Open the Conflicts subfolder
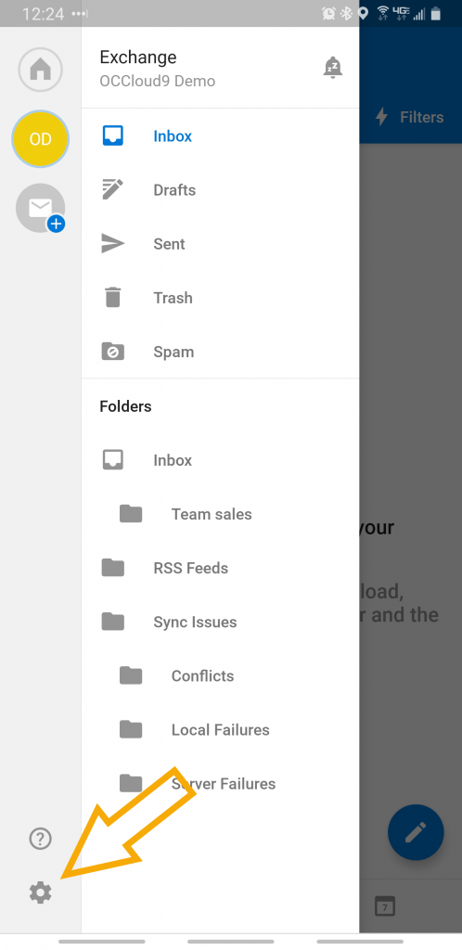 [221, 676]
